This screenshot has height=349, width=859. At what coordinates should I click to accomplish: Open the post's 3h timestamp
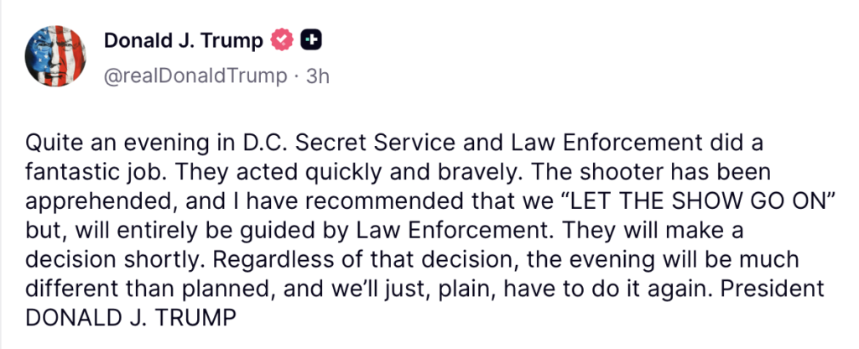(x=318, y=76)
